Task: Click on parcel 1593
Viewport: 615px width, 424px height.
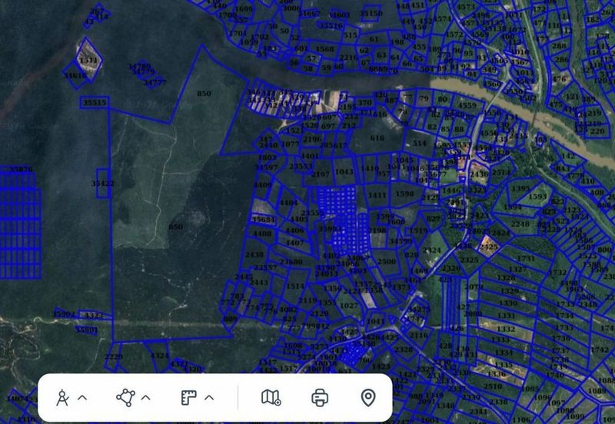Action: click(x=537, y=197)
